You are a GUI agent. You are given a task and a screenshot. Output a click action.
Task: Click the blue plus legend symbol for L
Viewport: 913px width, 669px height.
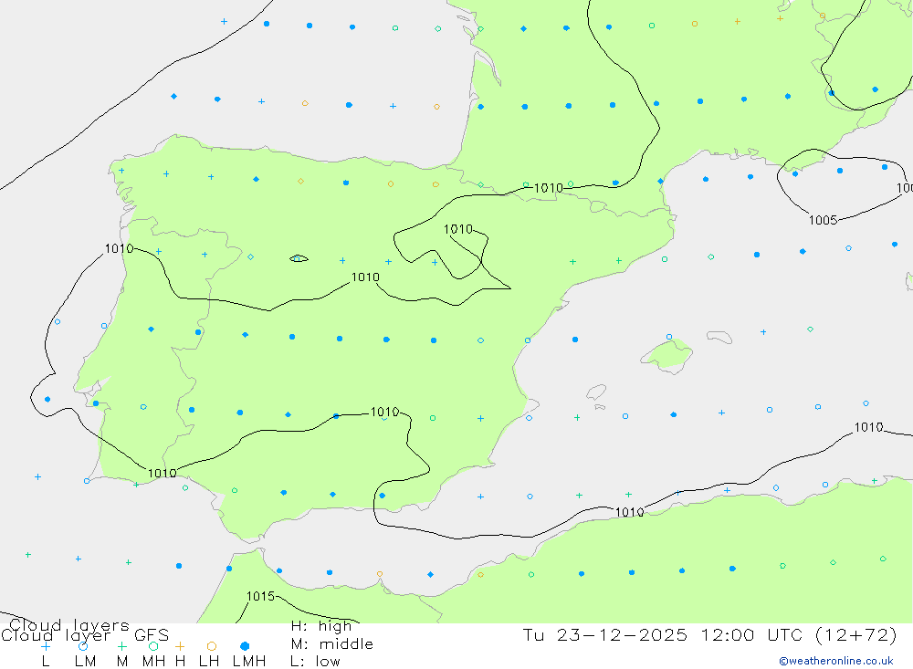tap(46, 646)
